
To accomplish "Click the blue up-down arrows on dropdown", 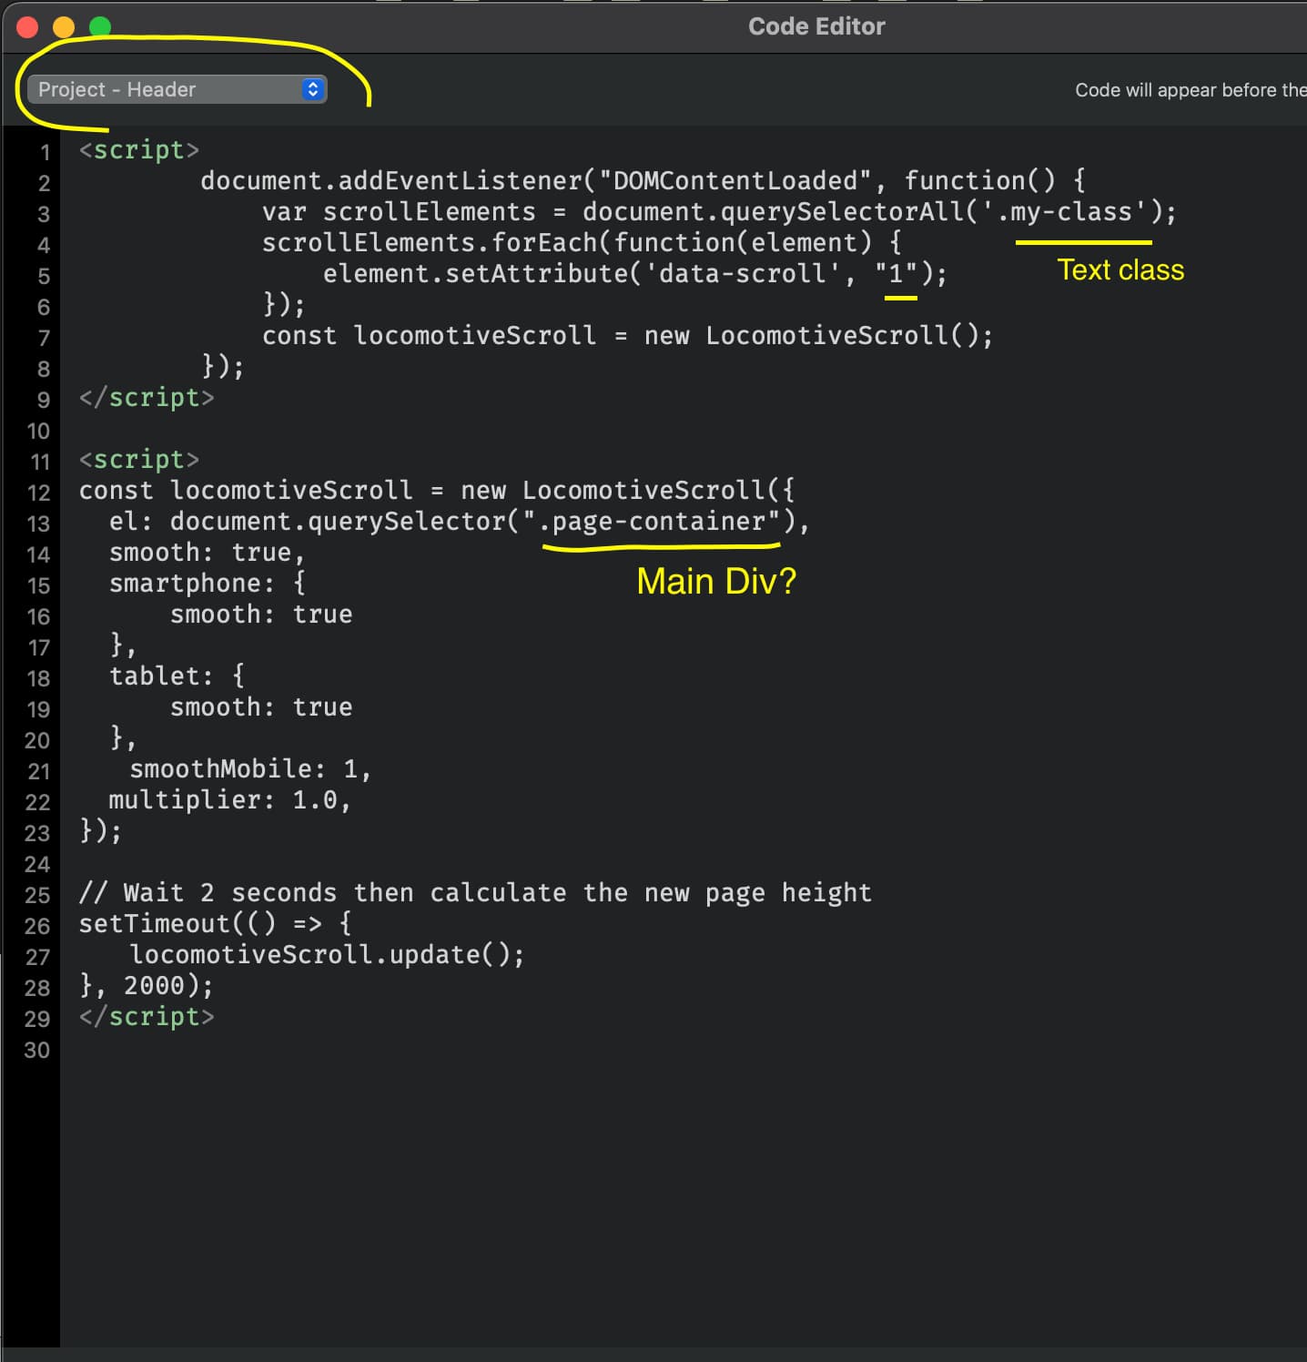I will [x=313, y=89].
